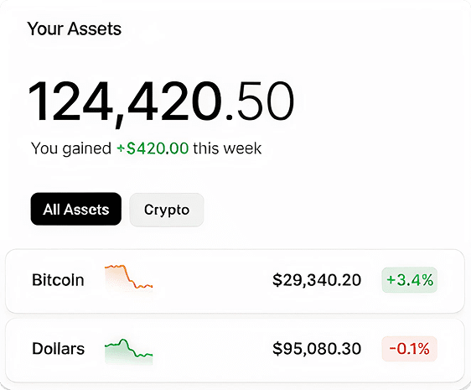
Task: Click empty space beside the Crypto tab
Action: [x=330, y=210]
